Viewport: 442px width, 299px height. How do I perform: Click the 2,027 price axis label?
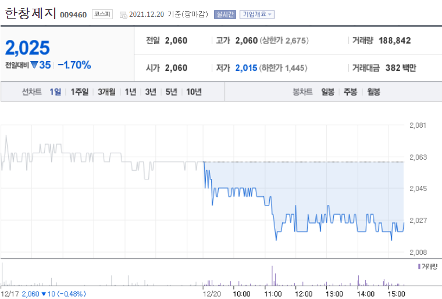[x=418, y=220]
